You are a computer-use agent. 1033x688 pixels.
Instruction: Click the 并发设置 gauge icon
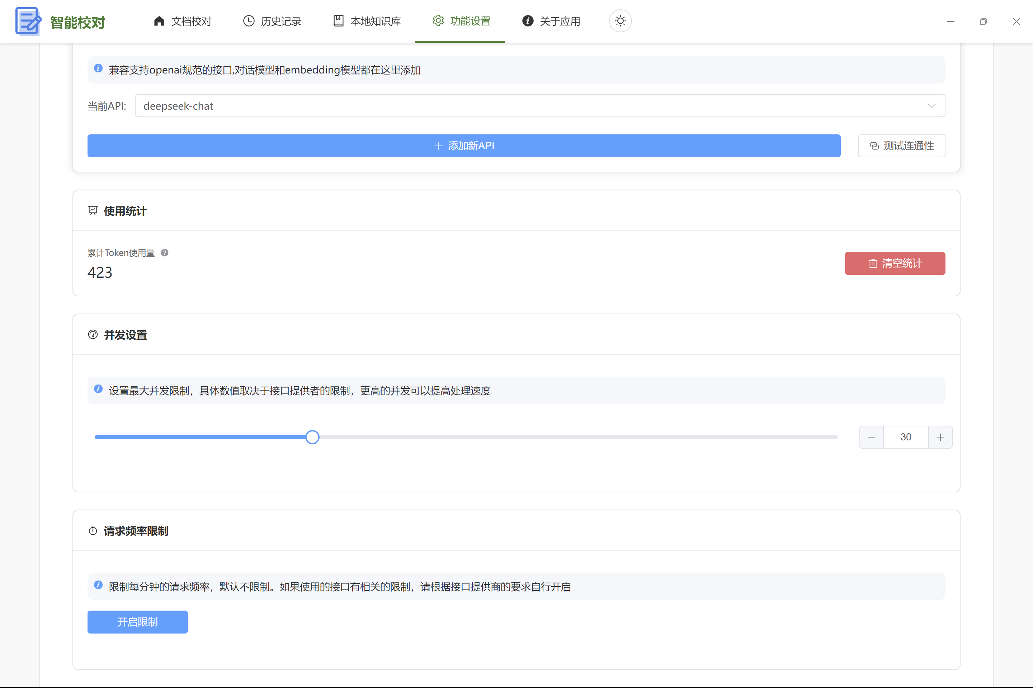click(93, 335)
